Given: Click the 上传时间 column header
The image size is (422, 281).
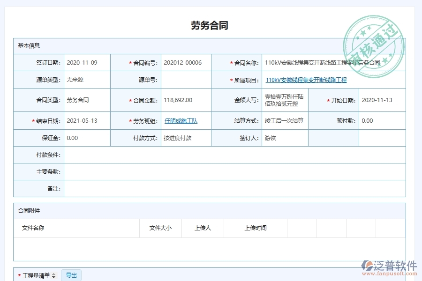Looking at the screenshot, I should coord(255,228).
